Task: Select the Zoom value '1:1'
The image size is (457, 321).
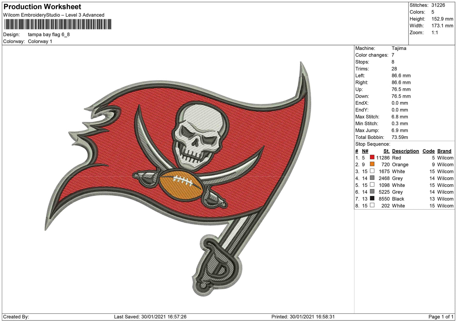Action: click(x=435, y=33)
